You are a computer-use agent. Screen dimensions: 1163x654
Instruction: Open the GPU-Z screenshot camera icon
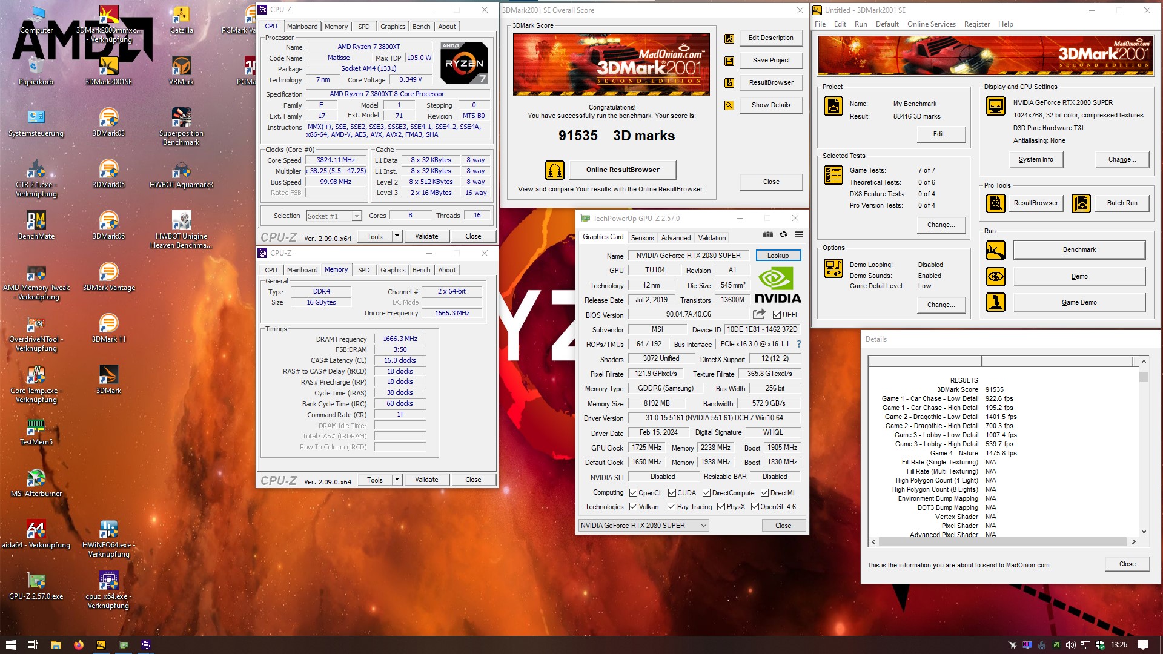(x=767, y=234)
